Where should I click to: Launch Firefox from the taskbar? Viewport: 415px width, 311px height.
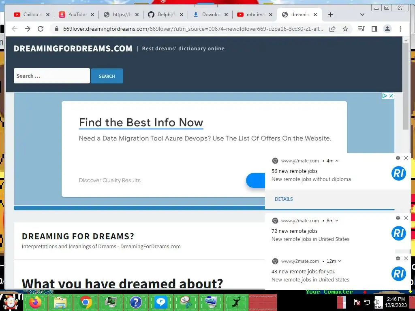35,302
